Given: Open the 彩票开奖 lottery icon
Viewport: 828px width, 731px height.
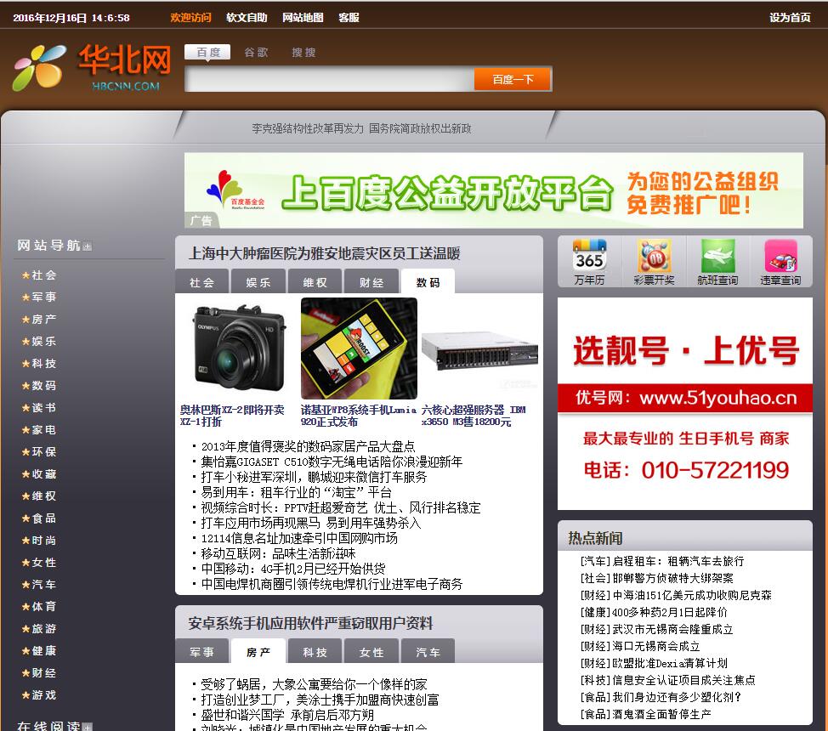Looking at the screenshot, I should click(654, 262).
